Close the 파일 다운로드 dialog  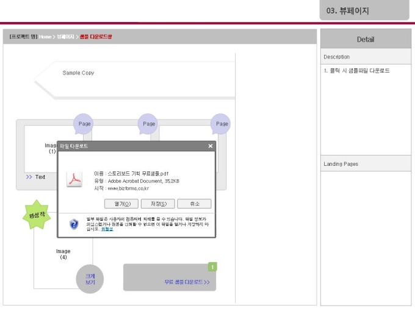211,146
